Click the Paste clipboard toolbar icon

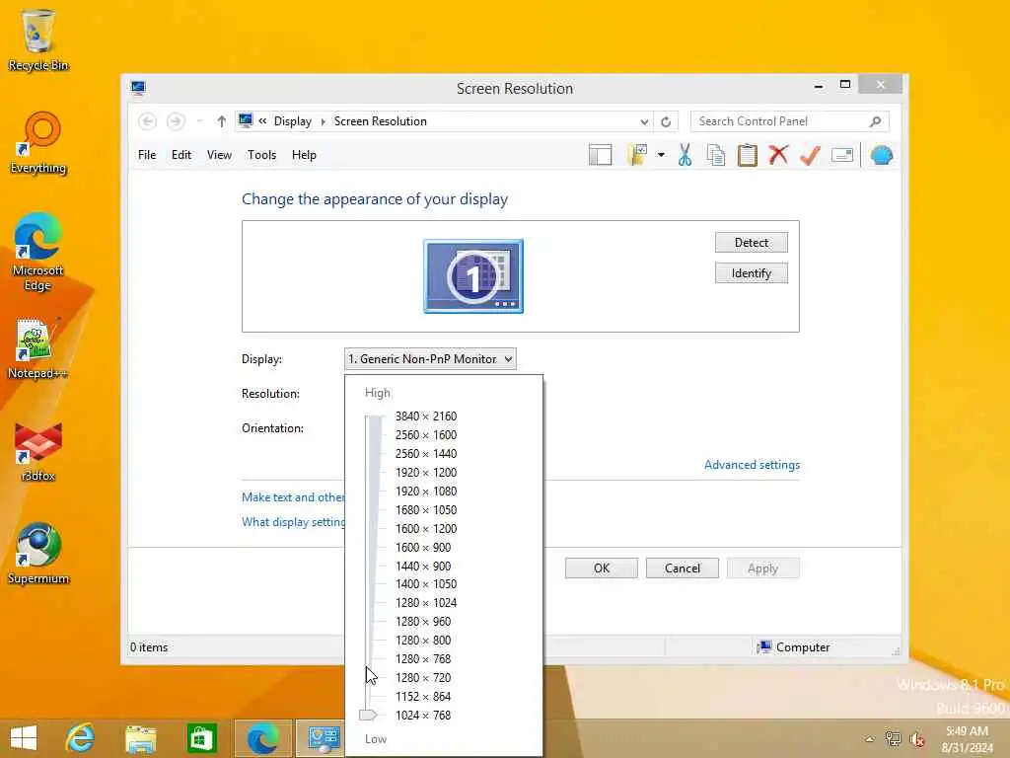tap(748, 155)
